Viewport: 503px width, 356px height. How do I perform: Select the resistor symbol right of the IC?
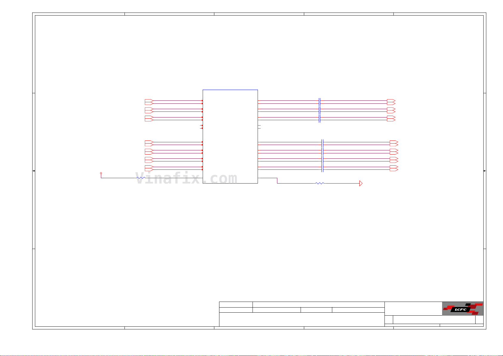pyautogui.click(x=320, y=183)
